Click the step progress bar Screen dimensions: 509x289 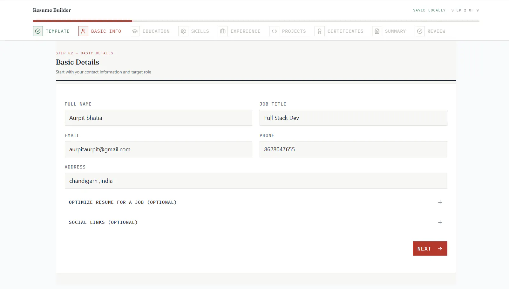pyautogui.click(x=256, y=21)
